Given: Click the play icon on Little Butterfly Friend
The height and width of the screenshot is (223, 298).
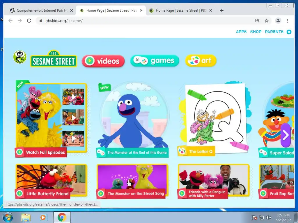Looking at the screenshot, I should pos(19,193).
